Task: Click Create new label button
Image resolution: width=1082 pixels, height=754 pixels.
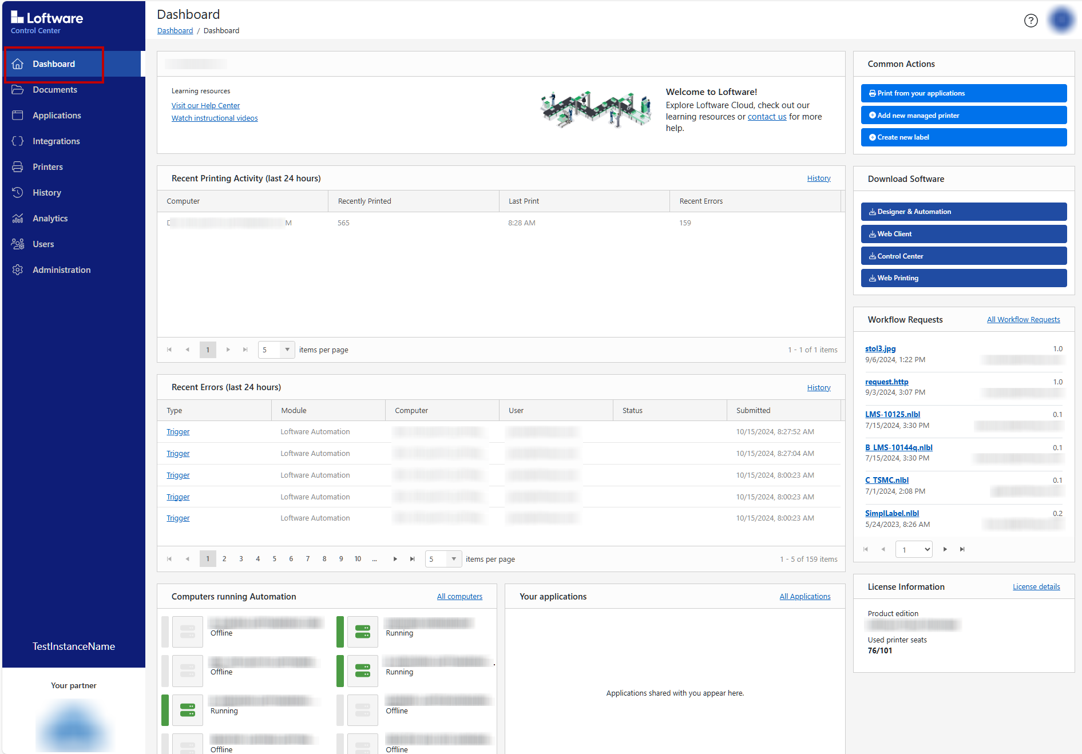Action: point(964,137)
